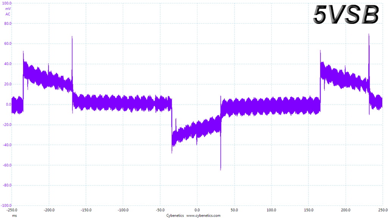
Task: Click the Cybenetics label below the chart
Action: pyautogui.click(x=175, y=215)
